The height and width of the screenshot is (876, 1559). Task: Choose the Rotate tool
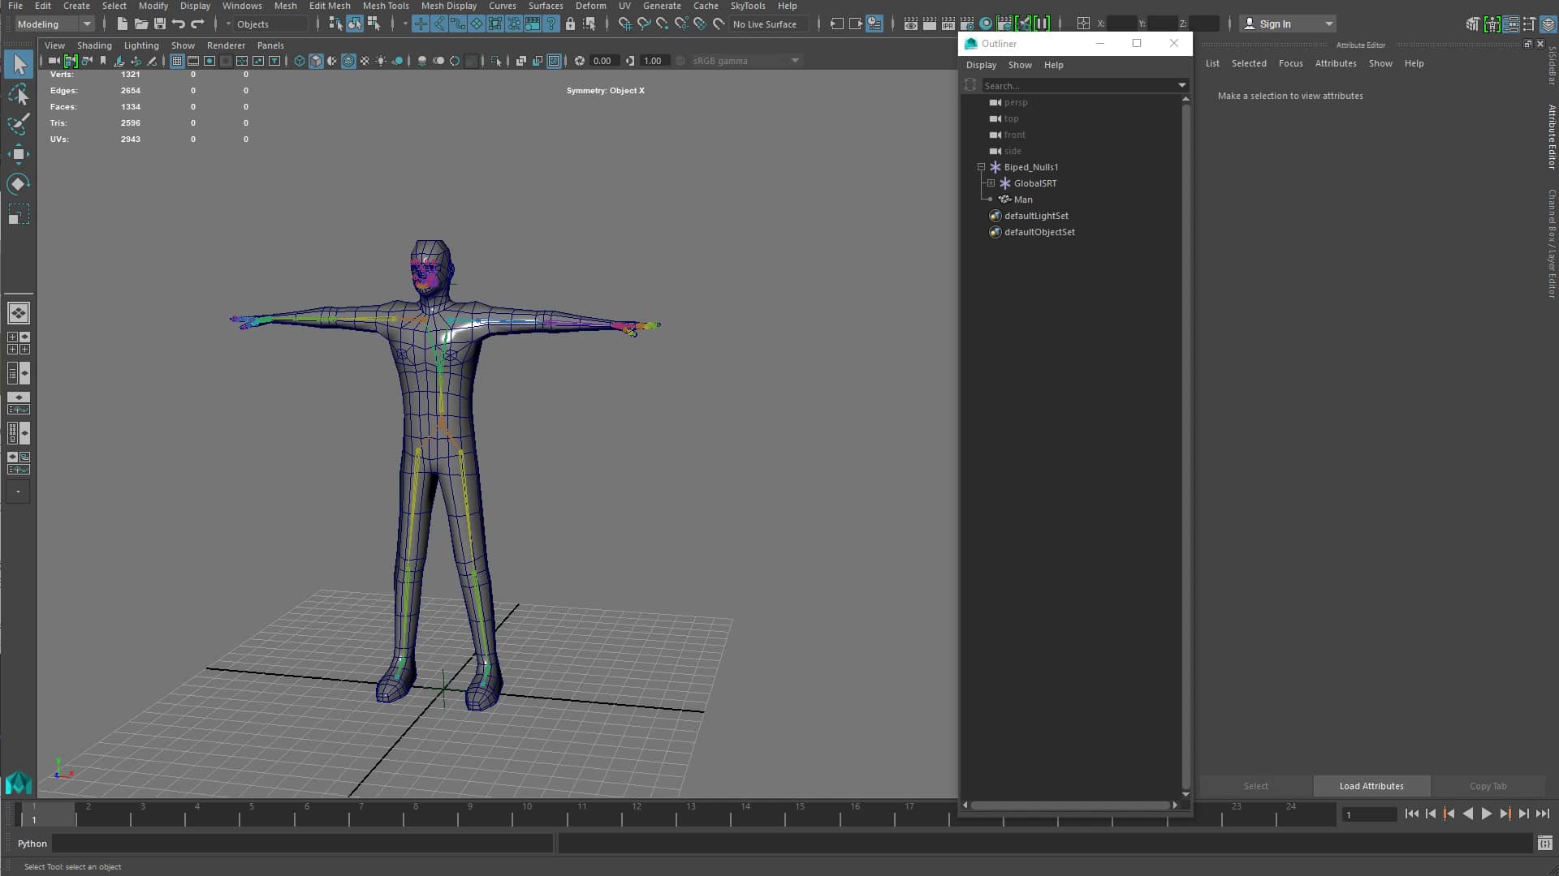coord(19,183)
